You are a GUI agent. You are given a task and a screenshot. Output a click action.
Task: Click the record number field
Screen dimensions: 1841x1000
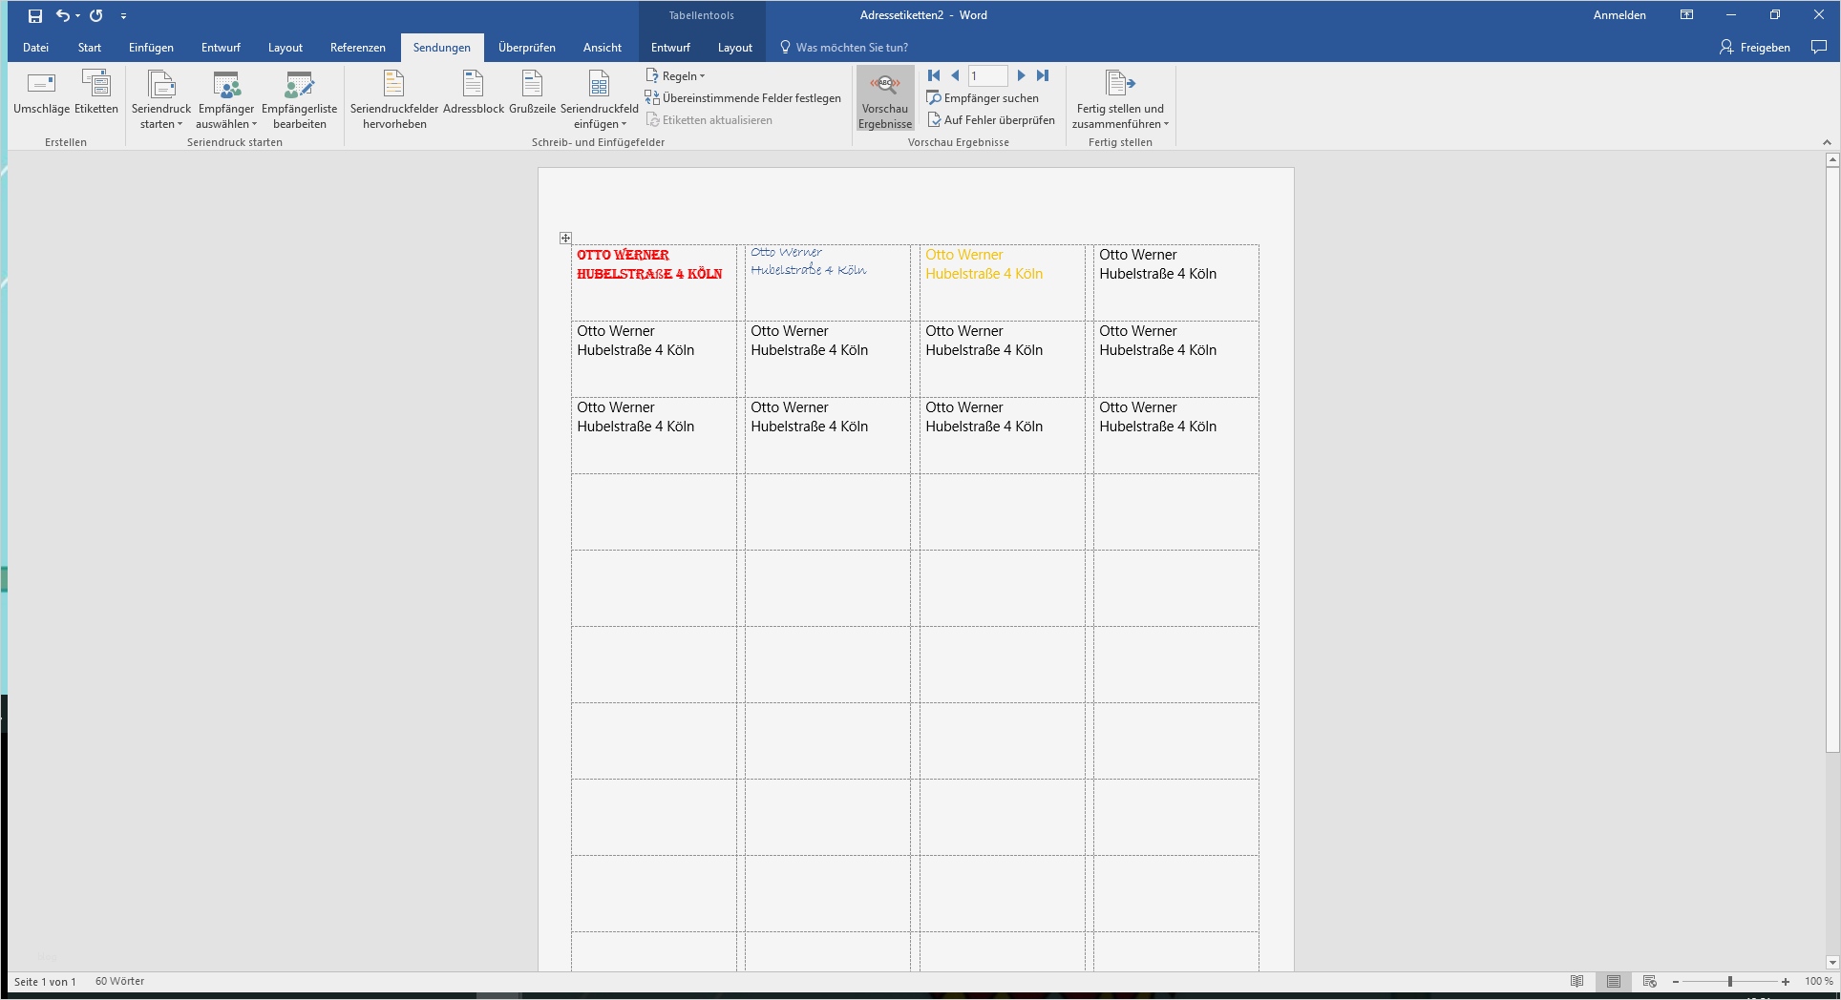(988, 75)
